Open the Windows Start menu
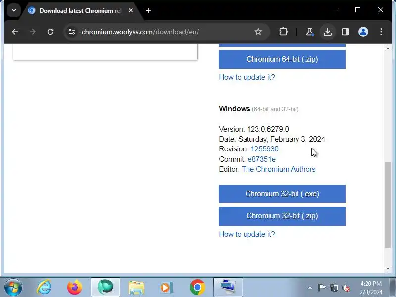396x297 pixels. point(13,288)
